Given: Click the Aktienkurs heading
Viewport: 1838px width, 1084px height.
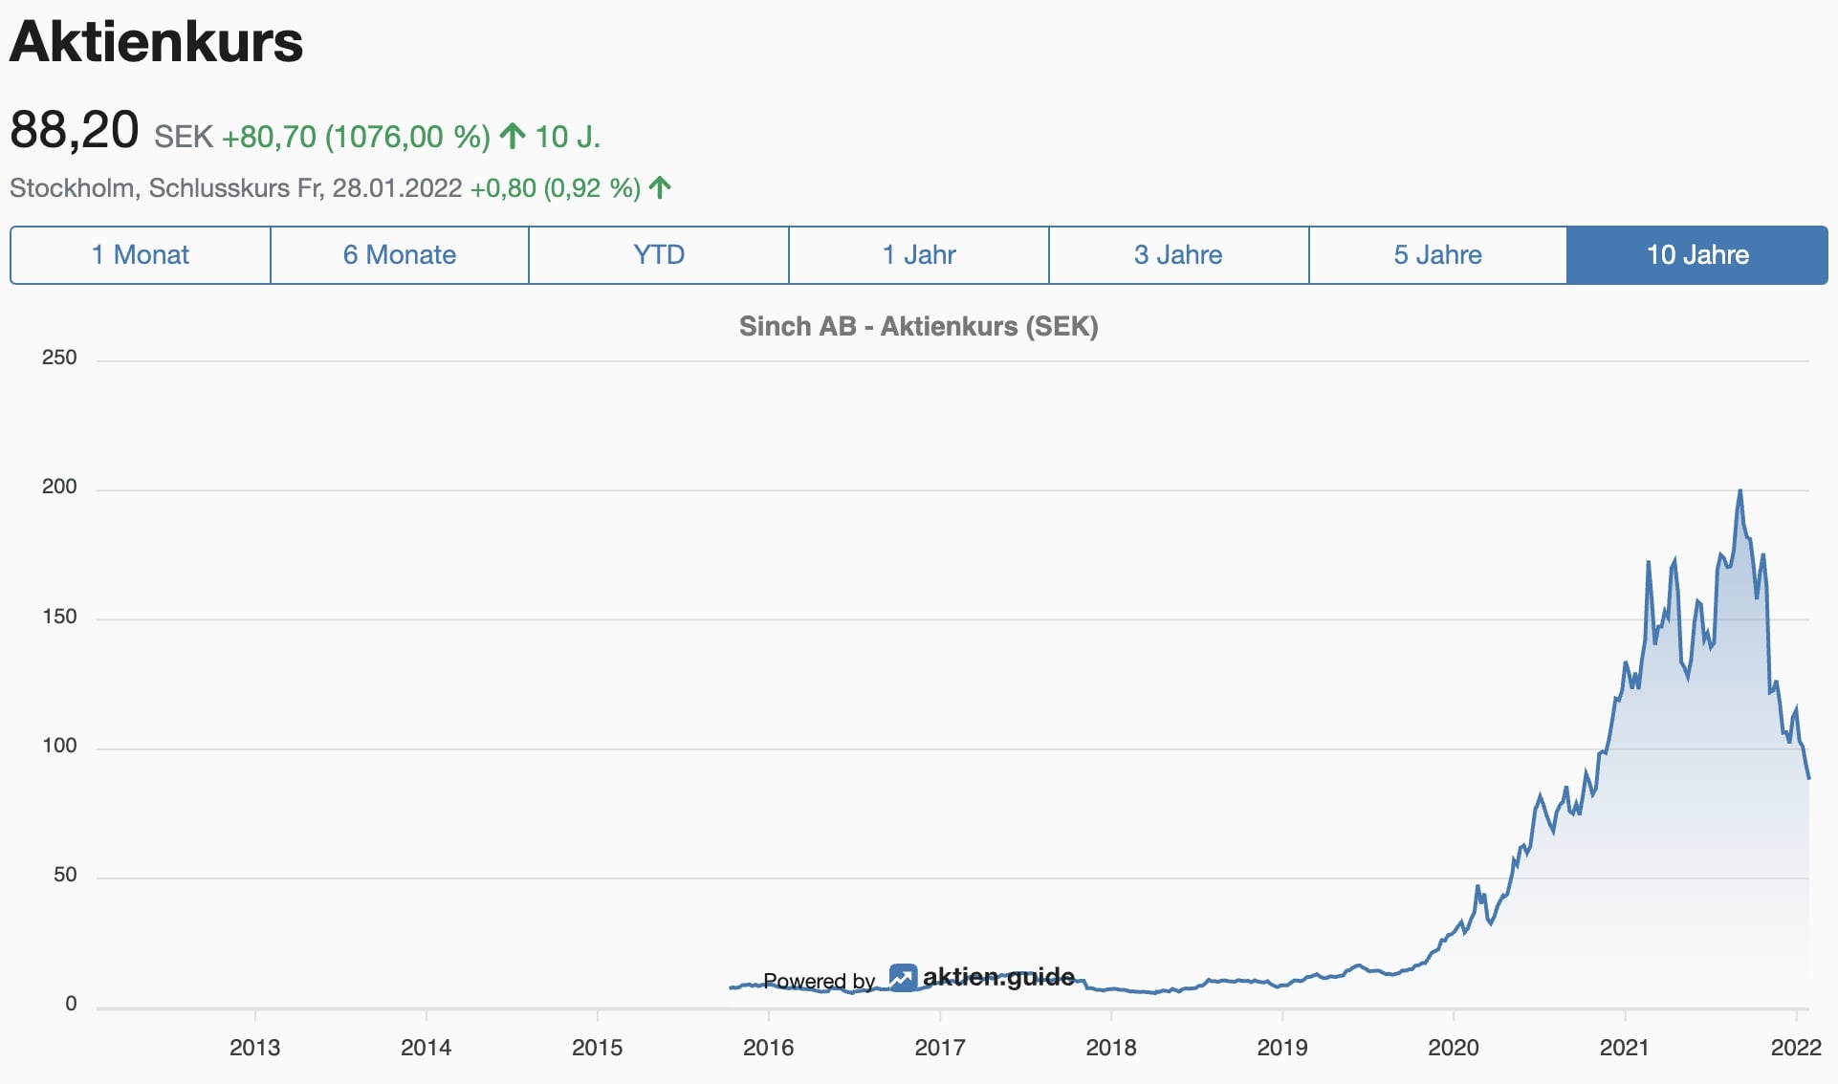Looking at the screenshot, I should point(156,41).
